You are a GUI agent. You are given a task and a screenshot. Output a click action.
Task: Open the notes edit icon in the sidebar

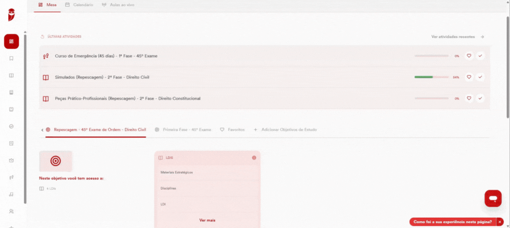(x=11, y=144)
